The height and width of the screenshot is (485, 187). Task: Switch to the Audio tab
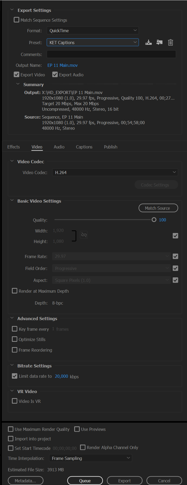[59, 147]
